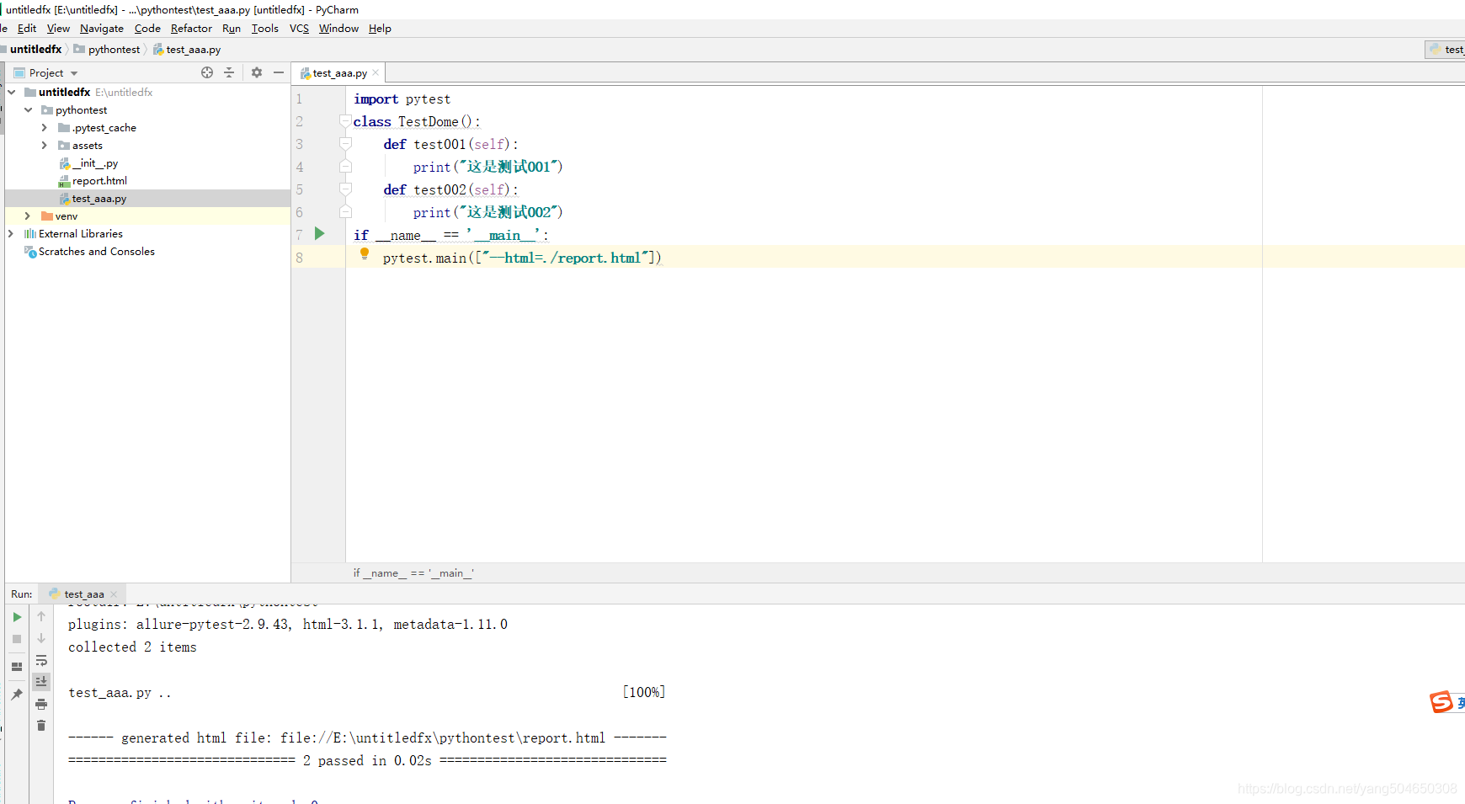Click editor breadcrumb if __name__ == '__main__'
Viewport: 1465px width, 804px height.
click(x=413, y=573)
